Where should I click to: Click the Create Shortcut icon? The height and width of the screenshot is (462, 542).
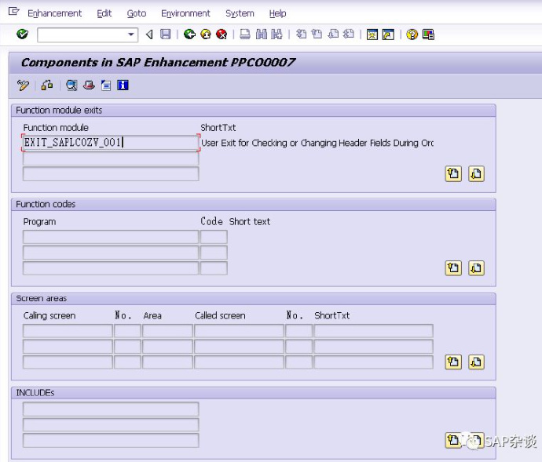tap(388, 35)
